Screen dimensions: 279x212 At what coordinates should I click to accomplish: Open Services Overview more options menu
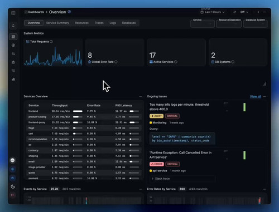tap(141, 96)
